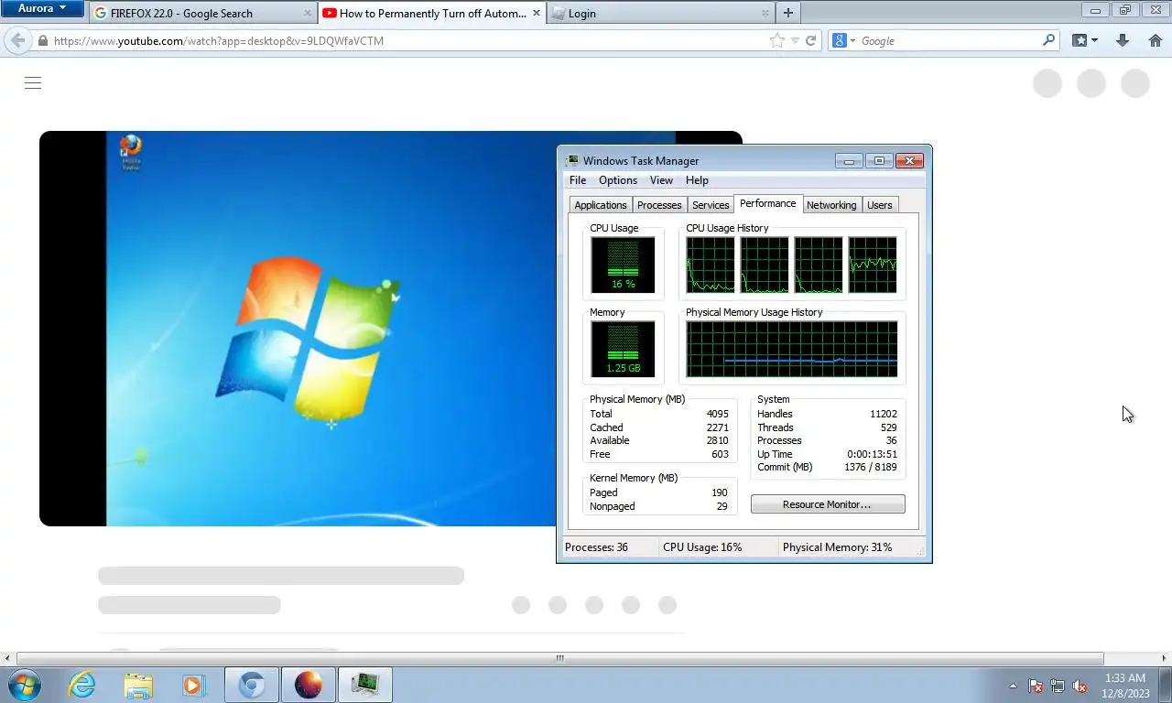This screenshot has width=1172, height=703.
Task: Switch to the Login browser tab
Action: pyautogui.click(x=660, y=14)
